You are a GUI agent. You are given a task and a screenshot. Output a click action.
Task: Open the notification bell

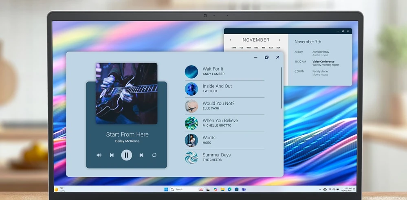point(354,189)
